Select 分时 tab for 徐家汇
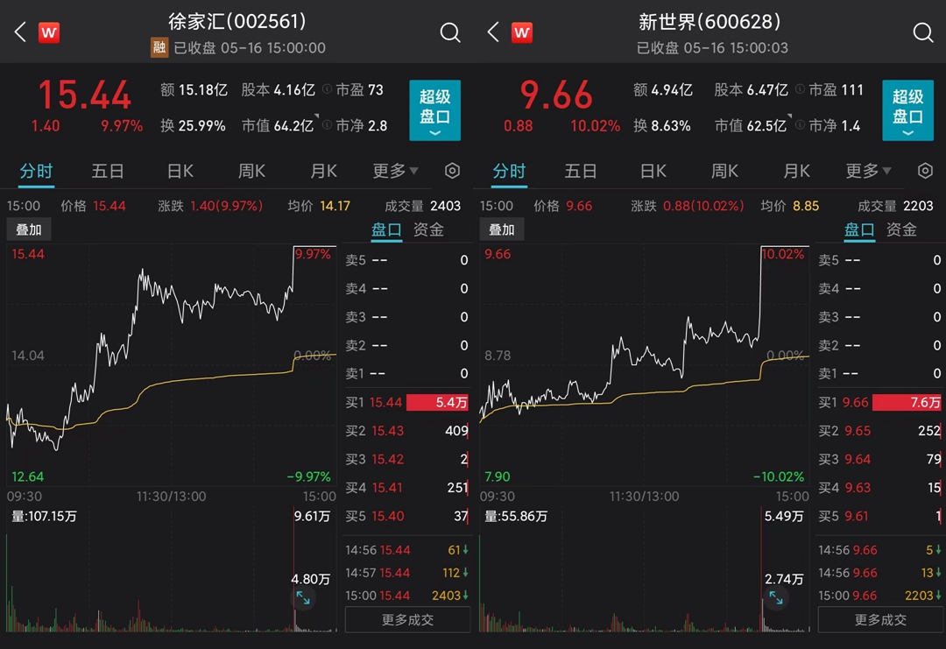The width and height of the screenshot is (946, 649). pos(36,172)
